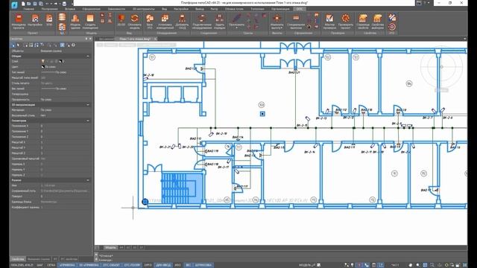Select the Проложить route tool
This screenshot has height=268, width=477.
click(236, 22)
